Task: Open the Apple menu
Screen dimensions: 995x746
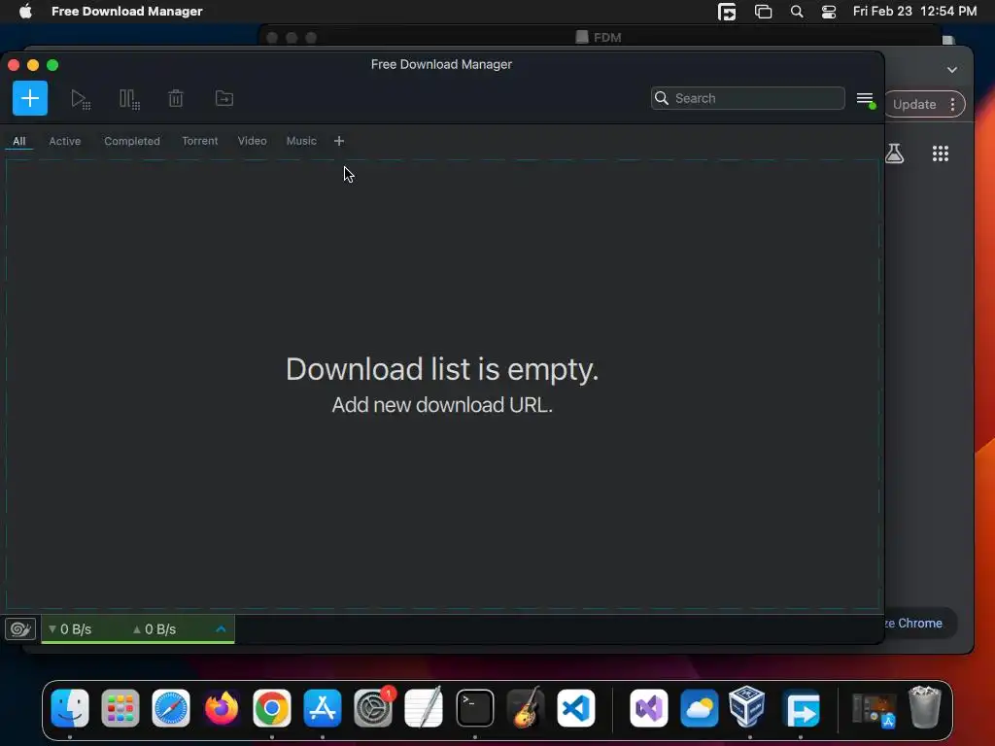Action: point(25,12)
